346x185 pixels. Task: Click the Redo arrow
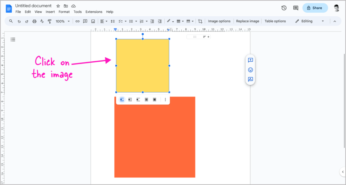tap(27, 21)
